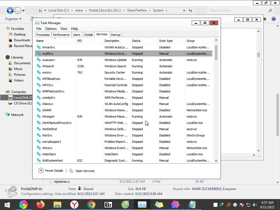
Task: Launch Firefox from the taskbar
Action: point(40,205)
